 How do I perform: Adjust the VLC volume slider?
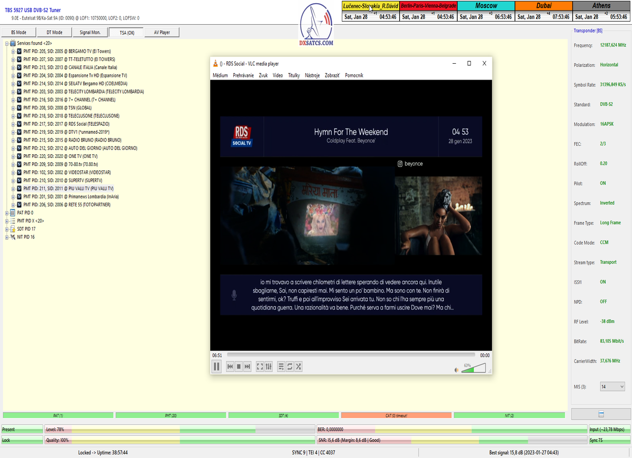(x=473, y=368)
